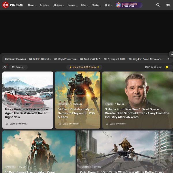Open the chat bubble icon at right edge
Screen dimensions: 173x173
click(x=172, y=54)
